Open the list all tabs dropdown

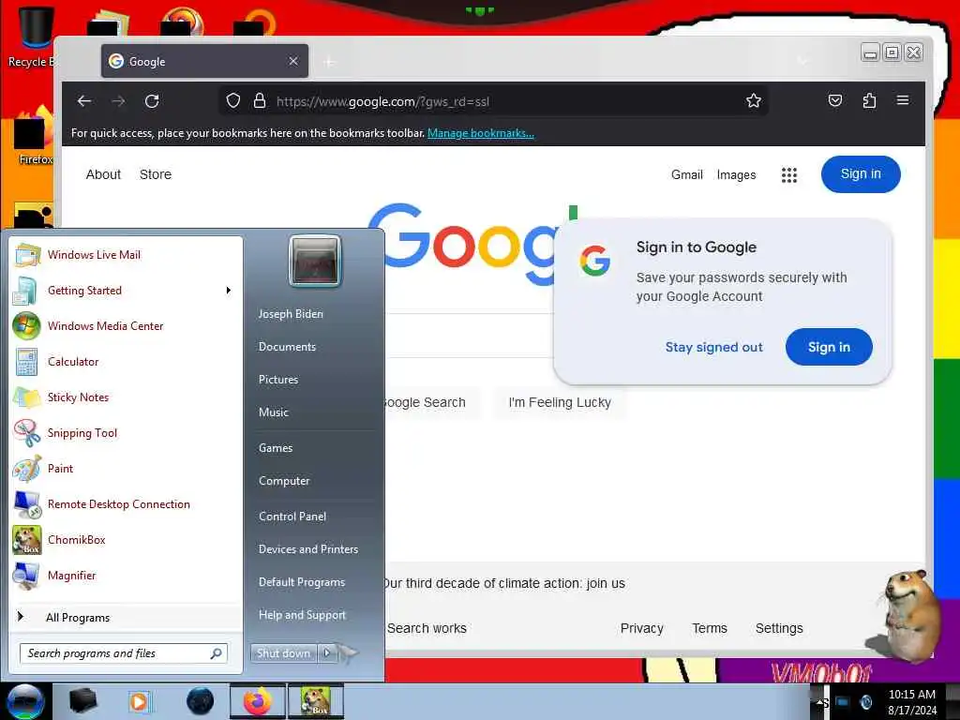tap(802, 61)
